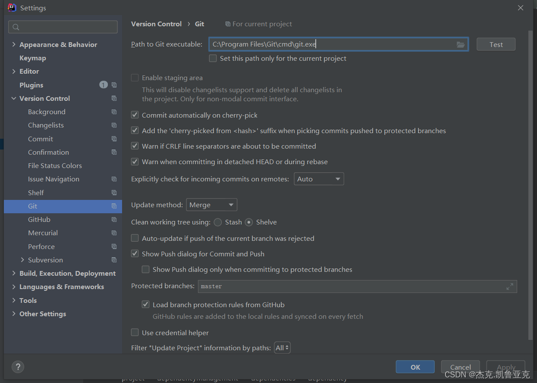The image size is (537, 383).
Task: Toggle Set this path only for current project
Action: pyautogui.click(x=213, y=58)
